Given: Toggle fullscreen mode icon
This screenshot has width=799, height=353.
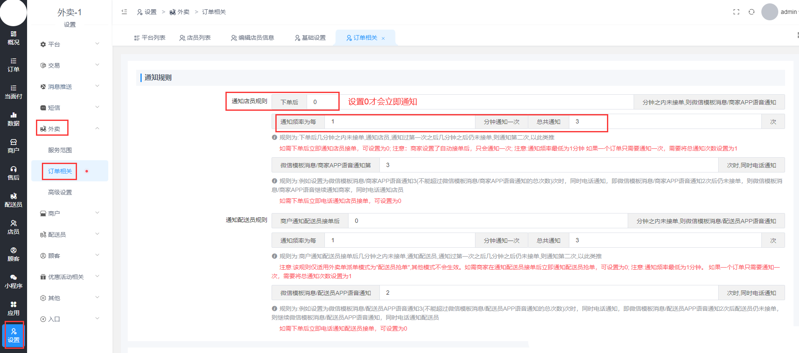Looking at the screenshot, I should coord(736,12).
